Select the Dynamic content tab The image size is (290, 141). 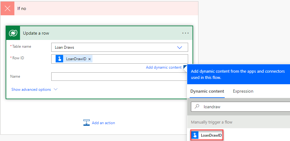(x=207, y=91)
